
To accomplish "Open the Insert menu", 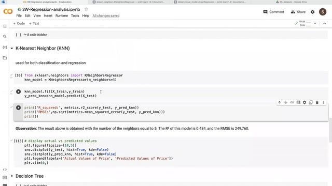I will click(48, 16).
